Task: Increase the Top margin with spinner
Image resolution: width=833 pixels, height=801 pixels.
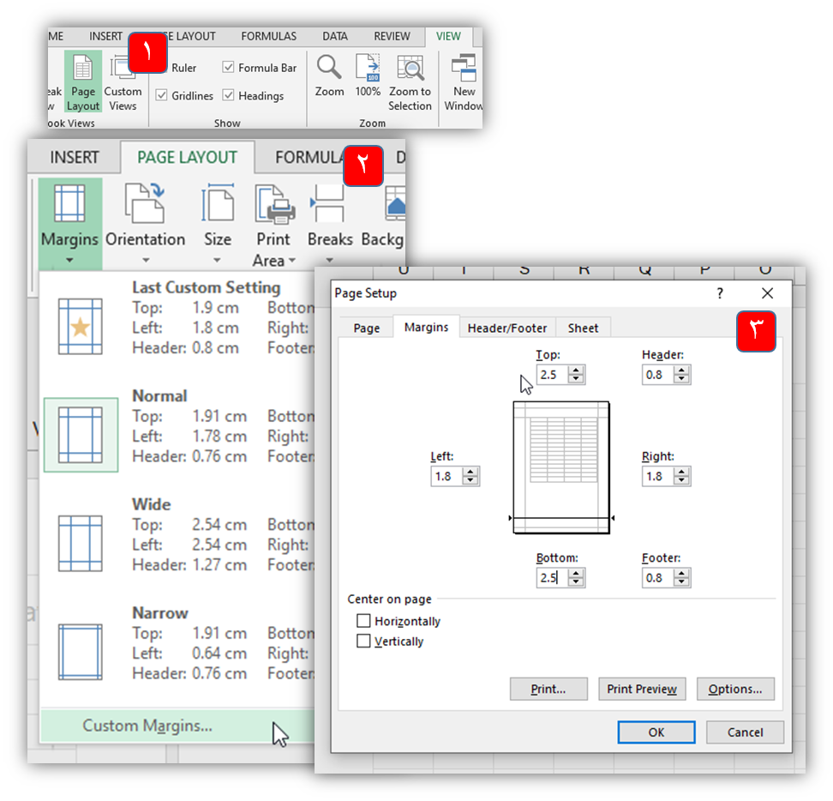Action: [x=576, y=370]
